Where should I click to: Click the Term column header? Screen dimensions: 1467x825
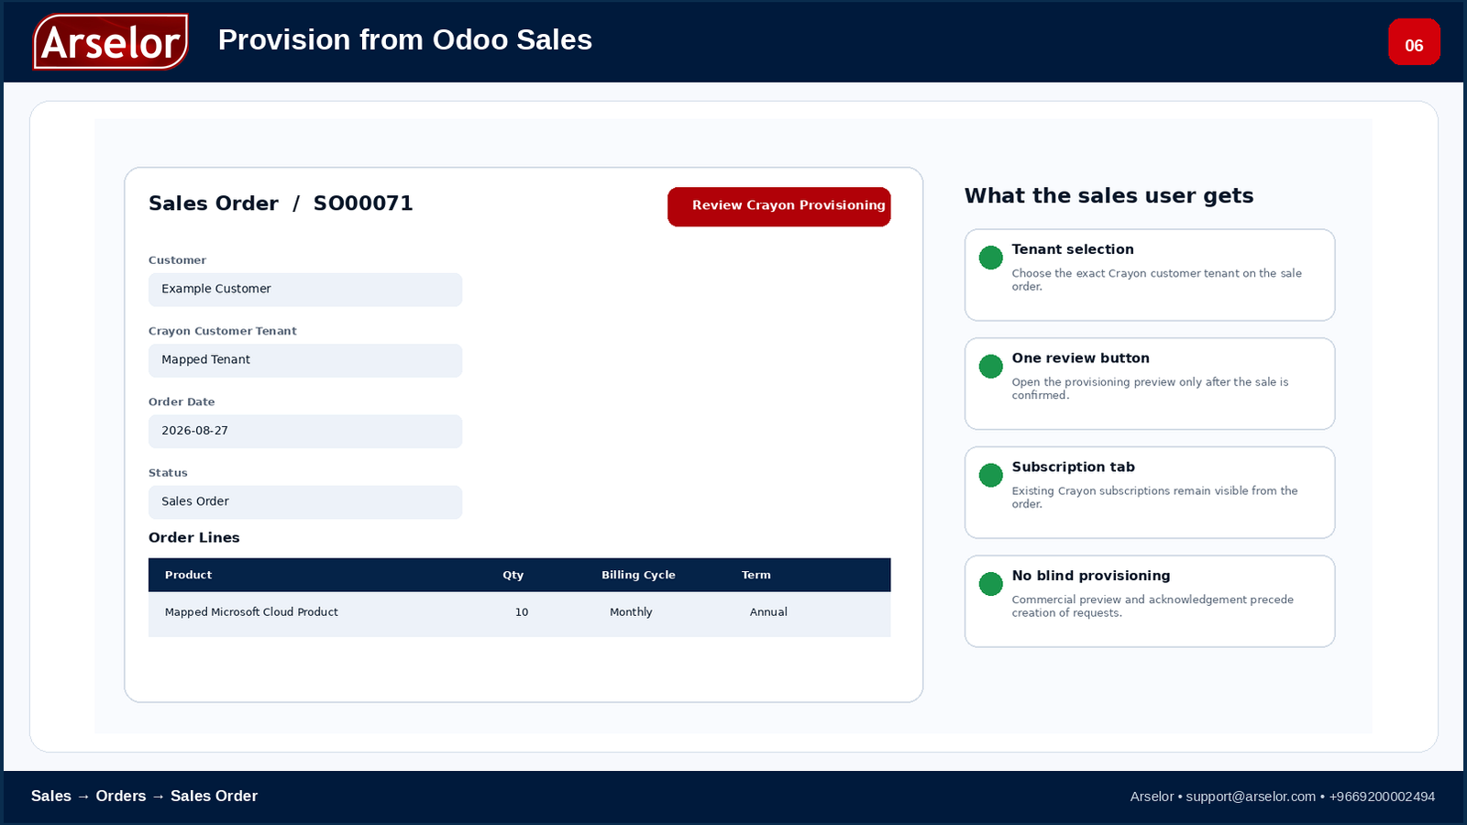756,575
